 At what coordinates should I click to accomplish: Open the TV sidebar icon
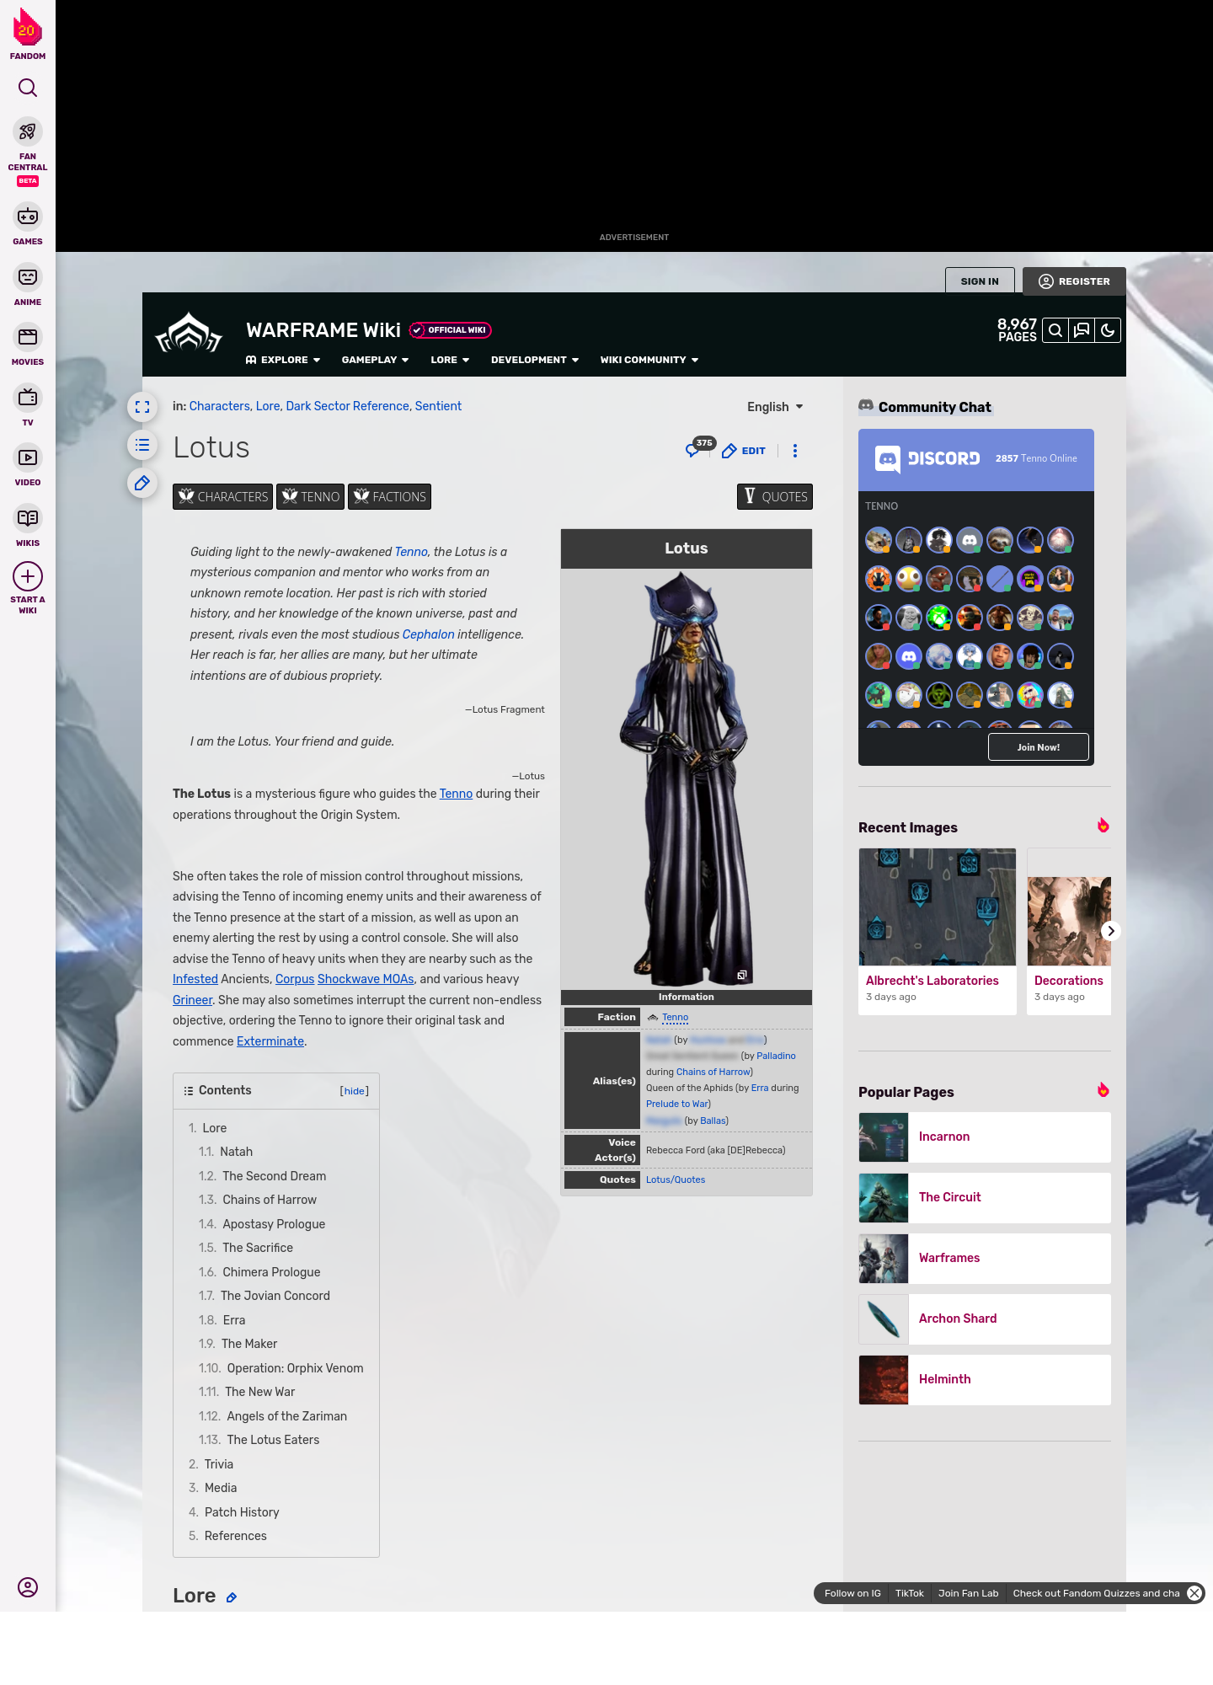(x=28, y=398)
